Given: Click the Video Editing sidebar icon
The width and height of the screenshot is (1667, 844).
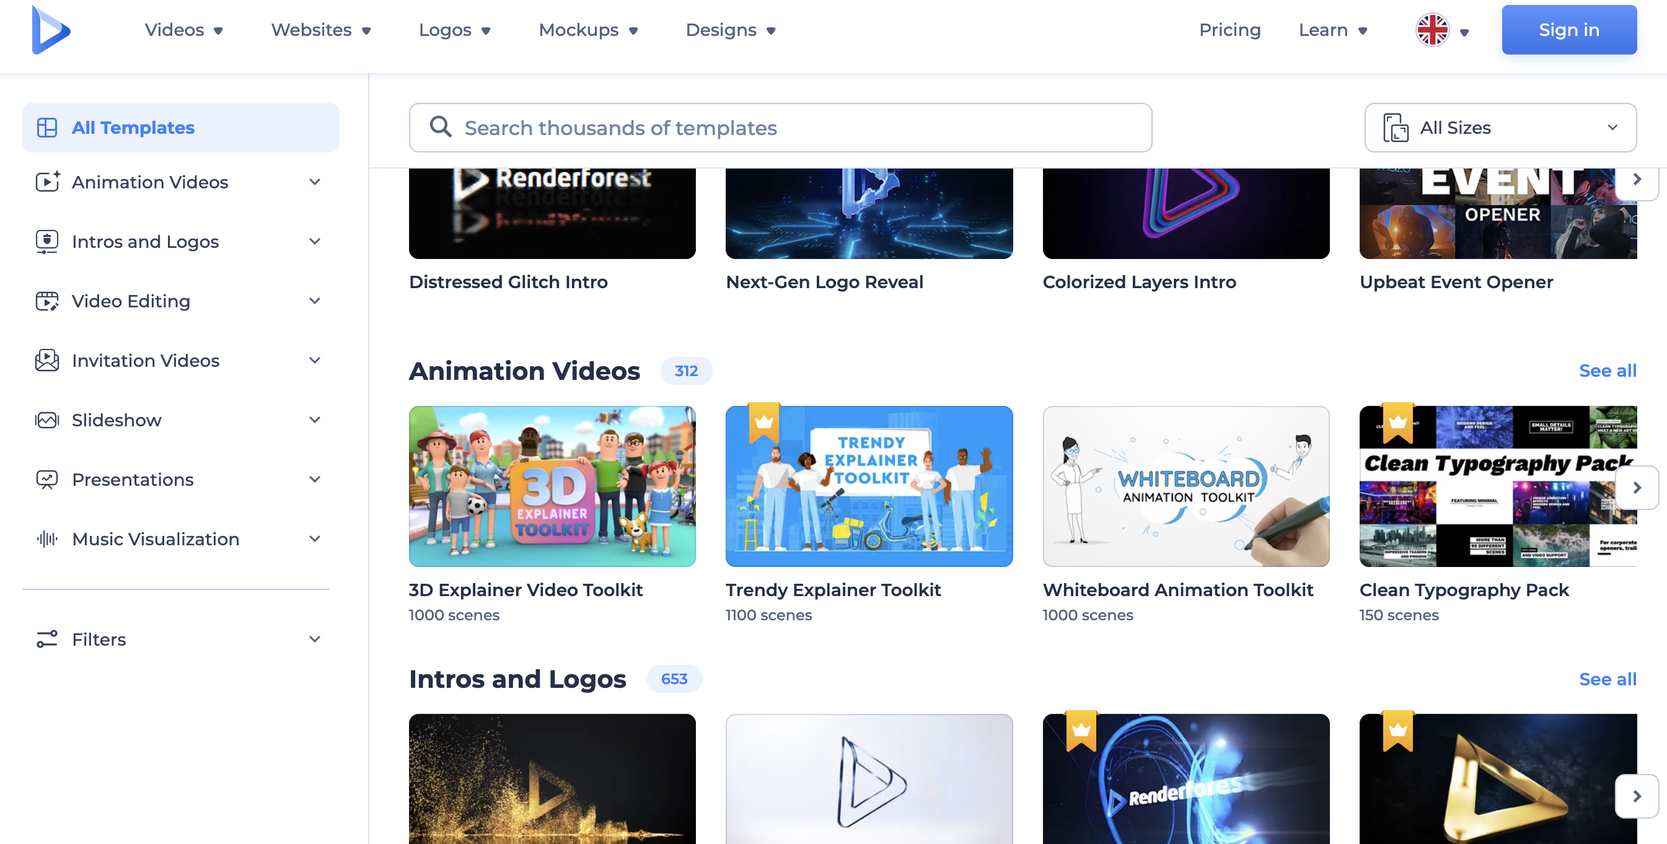Looking at the screenshot, I should [x=46, y=301].
